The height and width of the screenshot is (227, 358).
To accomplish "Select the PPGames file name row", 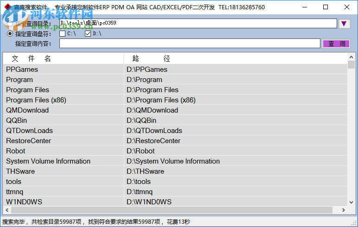I will [63, 69].
